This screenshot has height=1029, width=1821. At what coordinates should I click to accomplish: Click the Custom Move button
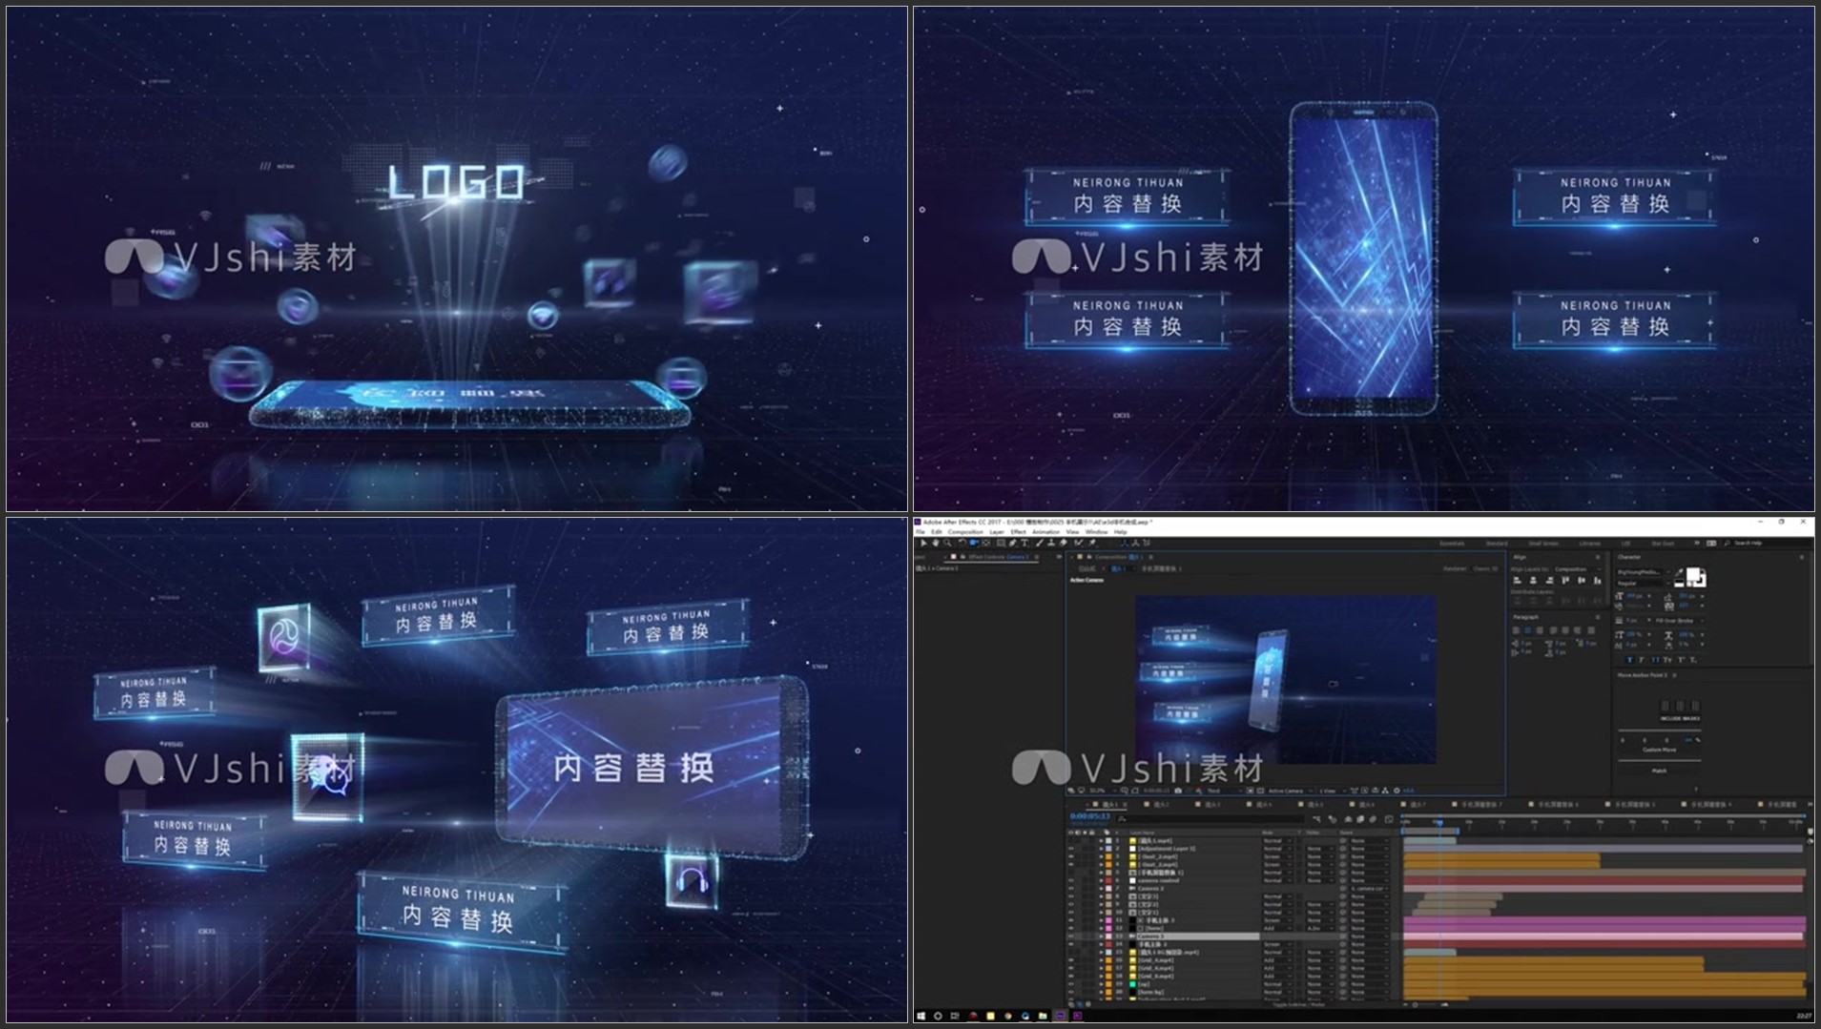point(1659,751)
